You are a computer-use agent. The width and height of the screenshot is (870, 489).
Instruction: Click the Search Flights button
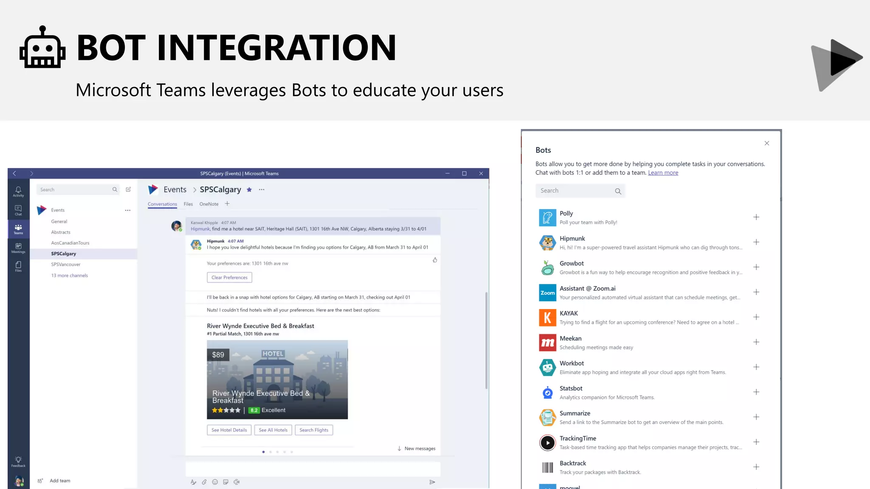(x=314, y=430)
